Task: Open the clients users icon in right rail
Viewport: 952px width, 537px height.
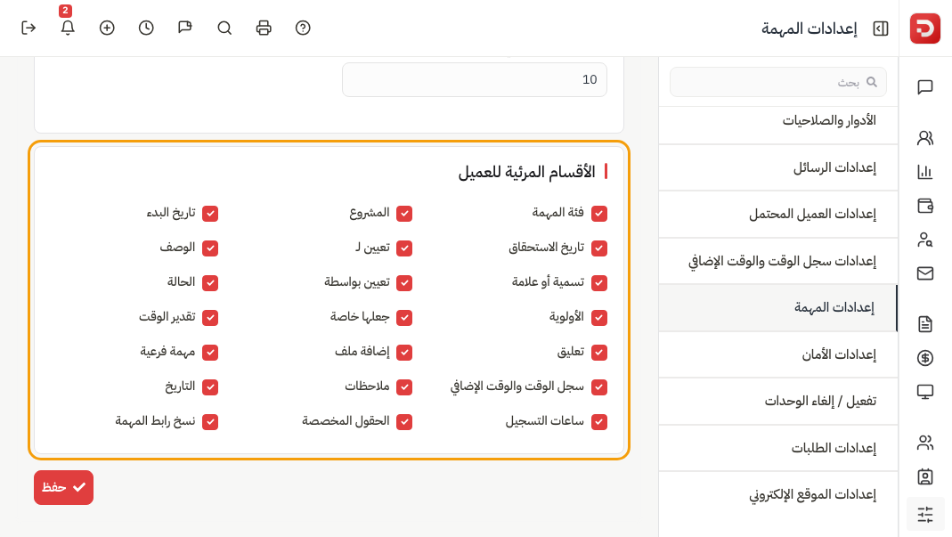Action: coord(925,138)
